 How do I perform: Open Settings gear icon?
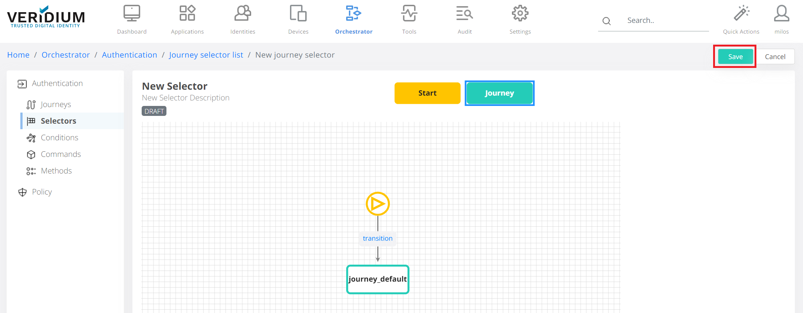pos(520,14)
